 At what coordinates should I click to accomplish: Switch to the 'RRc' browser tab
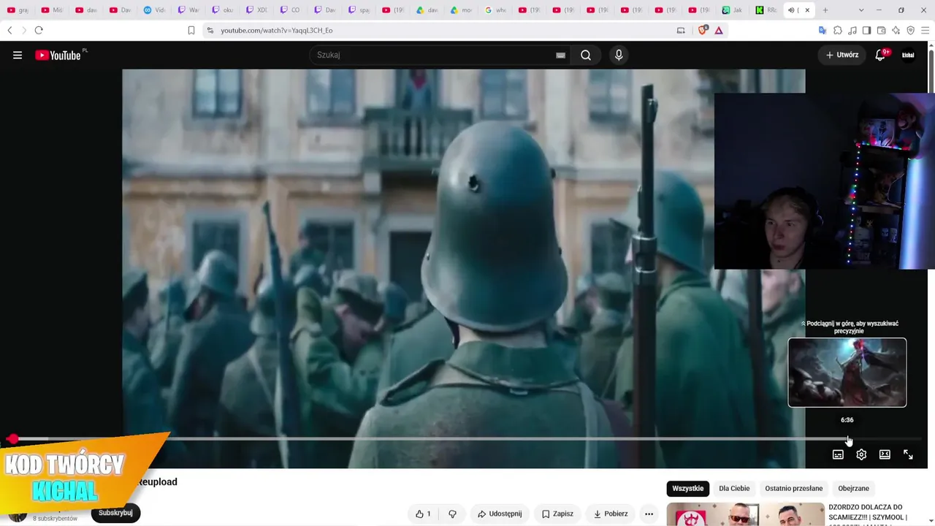point(766,10)
